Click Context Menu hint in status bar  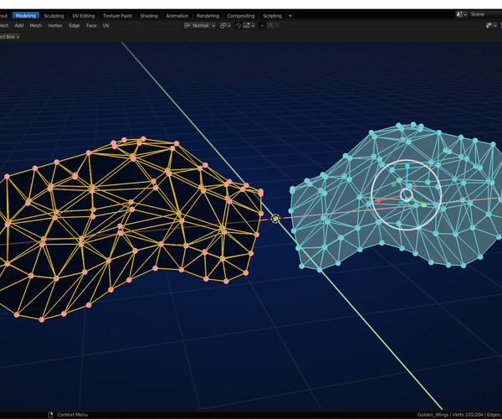click(71, 415)
